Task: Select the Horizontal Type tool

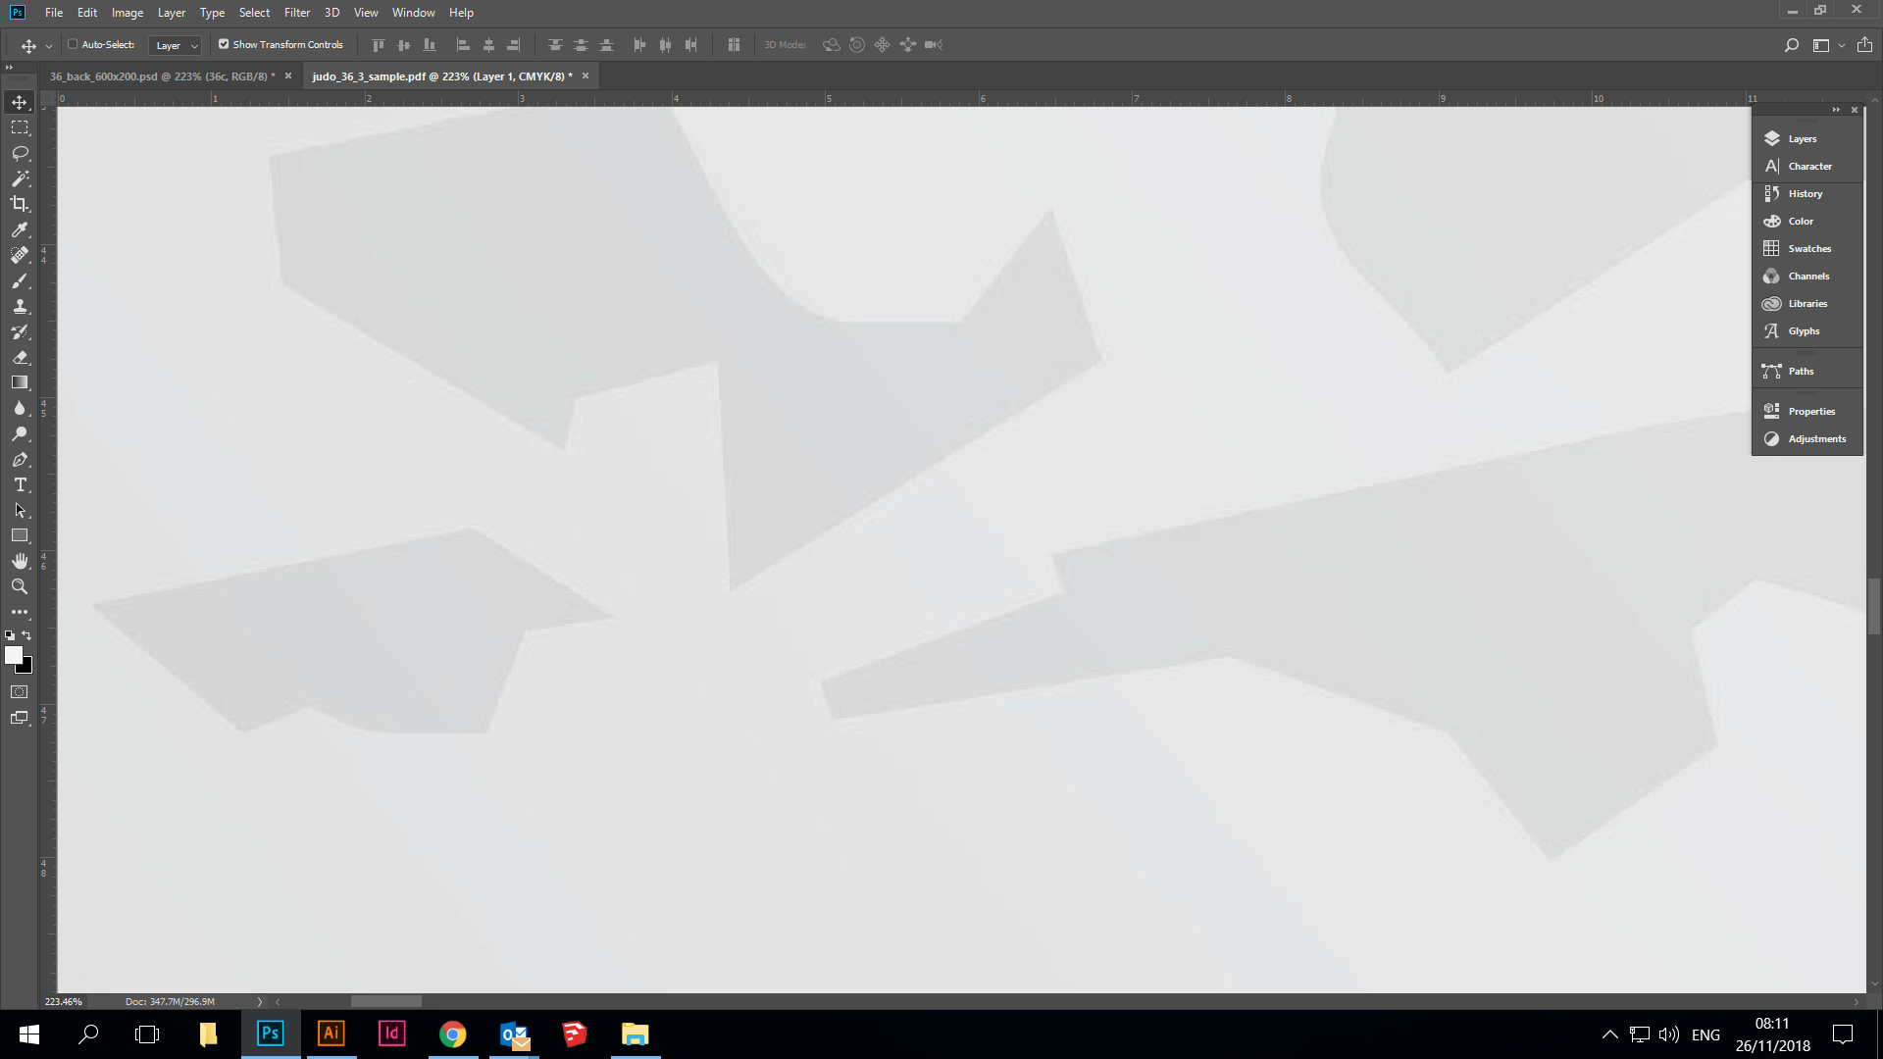Action: click(20, 485)
